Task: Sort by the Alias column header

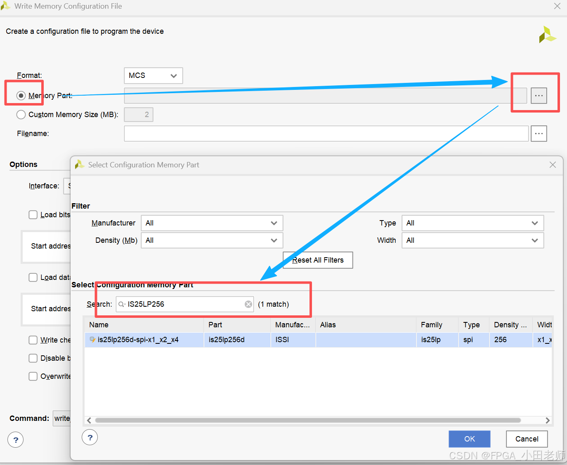Action: pyautogui.click(x=366, y=325)
